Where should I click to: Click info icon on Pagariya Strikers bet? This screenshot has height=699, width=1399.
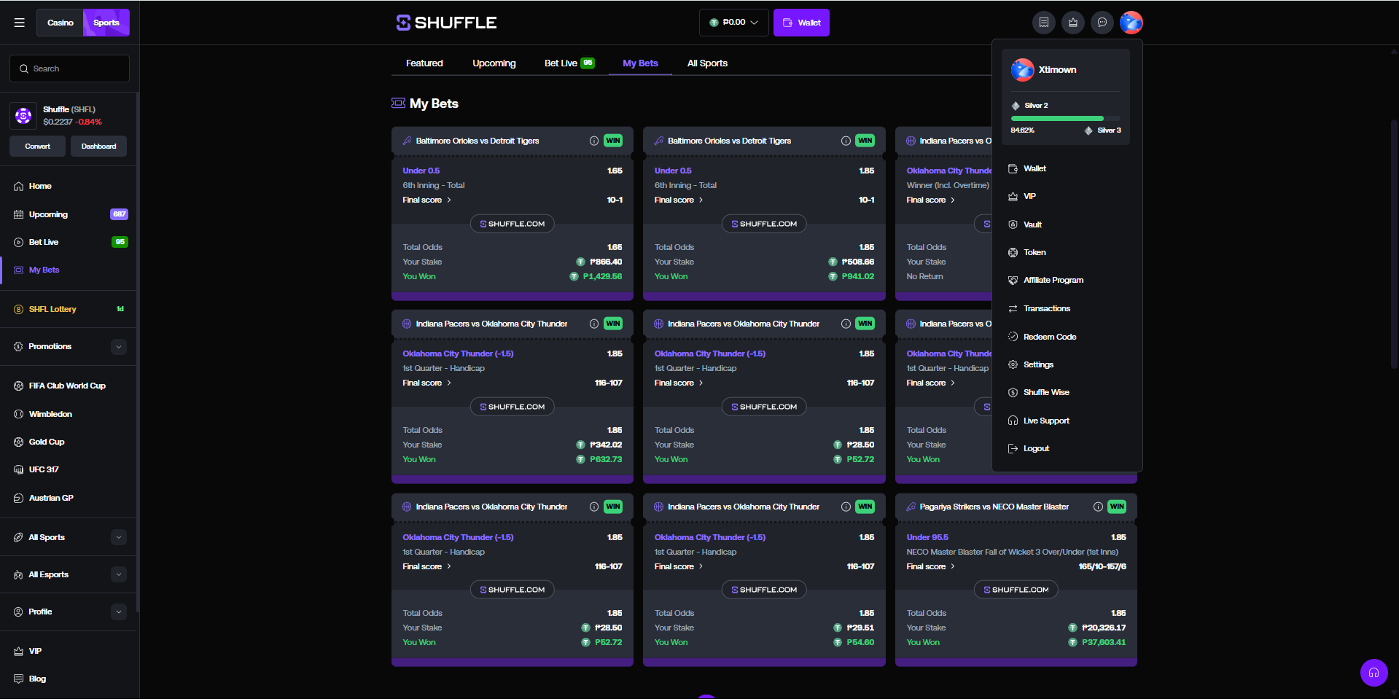pos(1098,507)
